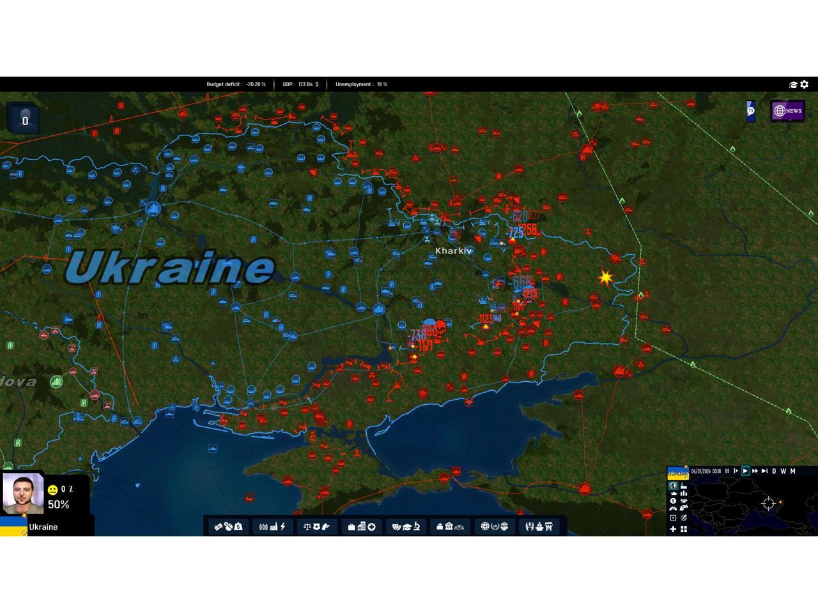Click the yellow smiley face mood icon
The height and width of the screenshot is (613, 818).
(53, 490)
